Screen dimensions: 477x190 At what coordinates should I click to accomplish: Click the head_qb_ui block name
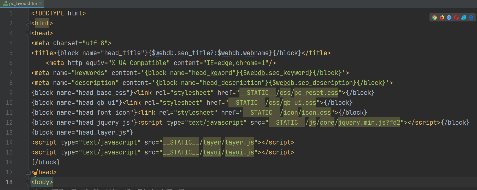pyautogui.click(x=97, y=103)
